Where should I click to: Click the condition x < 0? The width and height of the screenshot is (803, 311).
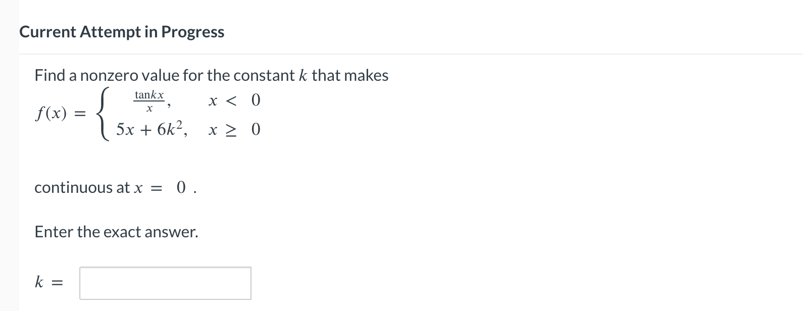click(233, 100)
